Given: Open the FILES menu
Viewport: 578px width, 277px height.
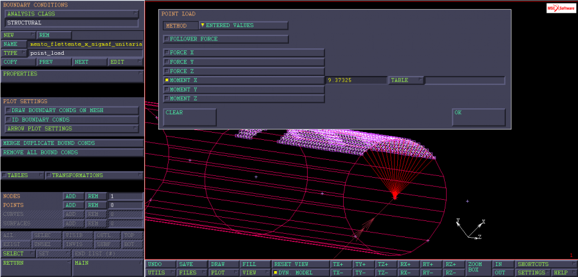Looking at the screenshot, I should tap(192, 273).
